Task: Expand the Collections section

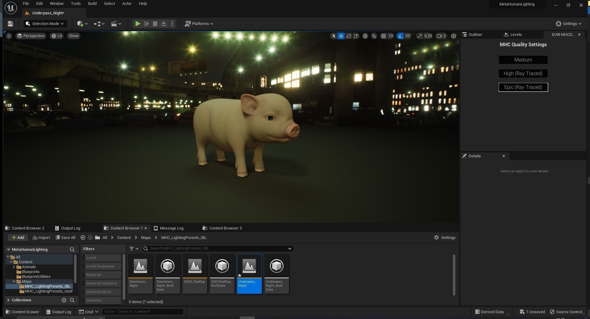Action: (9, 300)
